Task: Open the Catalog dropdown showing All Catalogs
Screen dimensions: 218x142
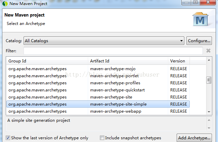Action: (x=104, y=41)
